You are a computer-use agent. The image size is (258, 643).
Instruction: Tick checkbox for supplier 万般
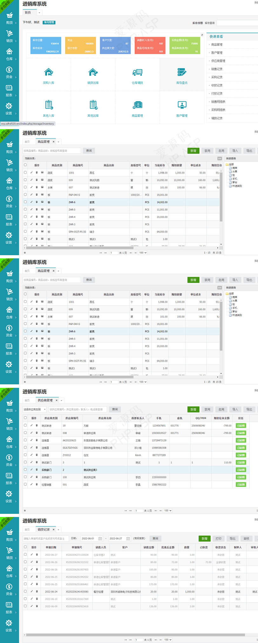(x=25, y=425)
